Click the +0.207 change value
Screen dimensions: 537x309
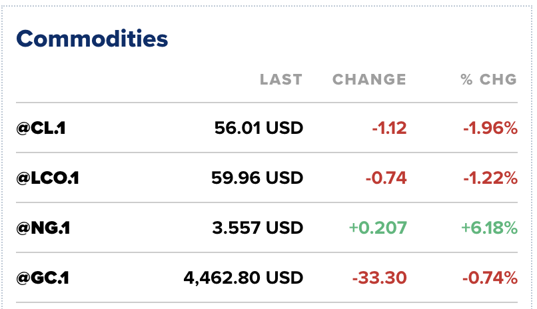pyautogui.click(x=377, y=228)
